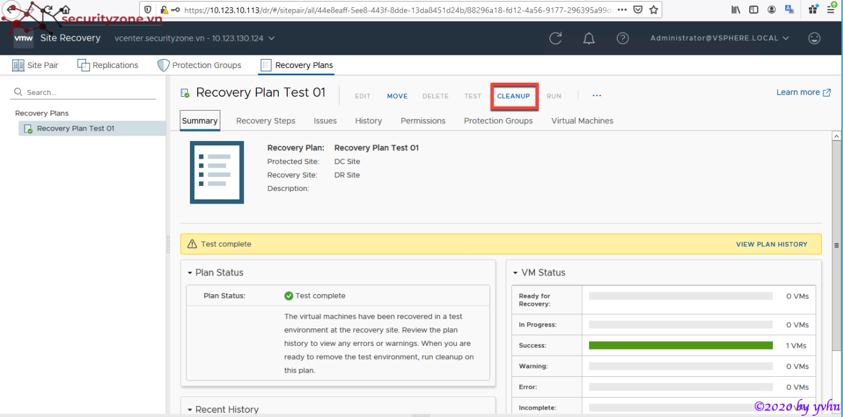Select the Recovery Plans top tab
The image size is (843, 417).
pyautogui.click(x=296, y=65)
